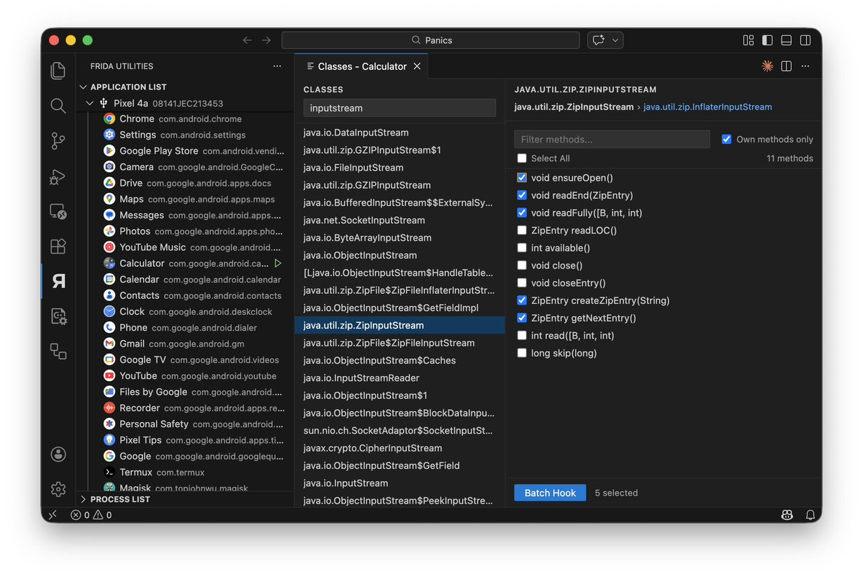Click the Panics command center search bar
The width and height of the screenshot is (863, 577).
click(430, 40)
